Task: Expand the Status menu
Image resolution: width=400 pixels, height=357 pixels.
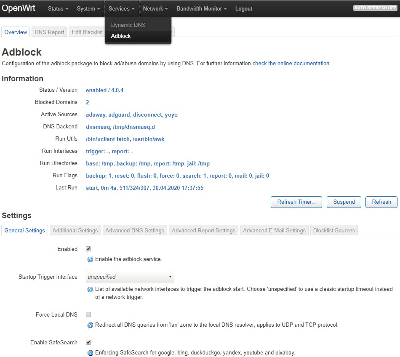Action: (58, 8)
